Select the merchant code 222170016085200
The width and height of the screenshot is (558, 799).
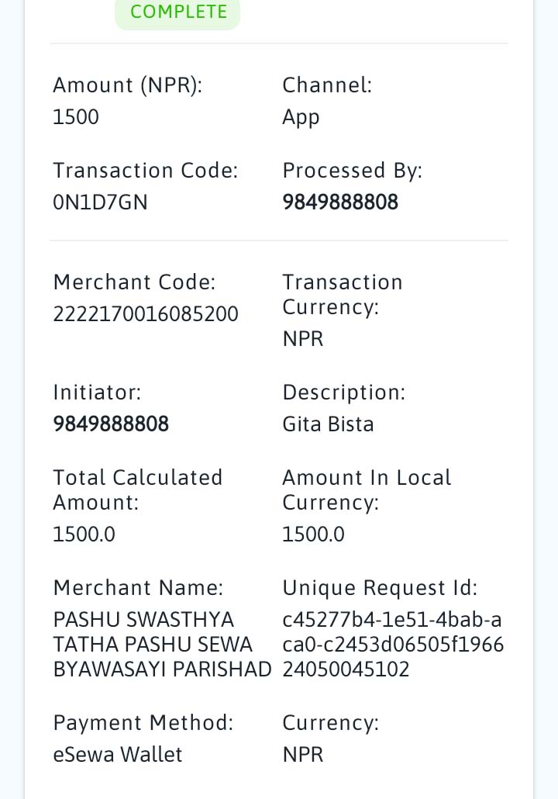point(146,314)
